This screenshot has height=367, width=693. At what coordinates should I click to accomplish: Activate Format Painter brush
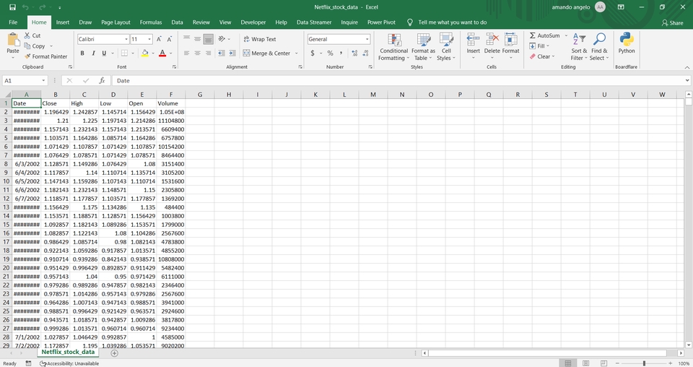click(27, 56)
